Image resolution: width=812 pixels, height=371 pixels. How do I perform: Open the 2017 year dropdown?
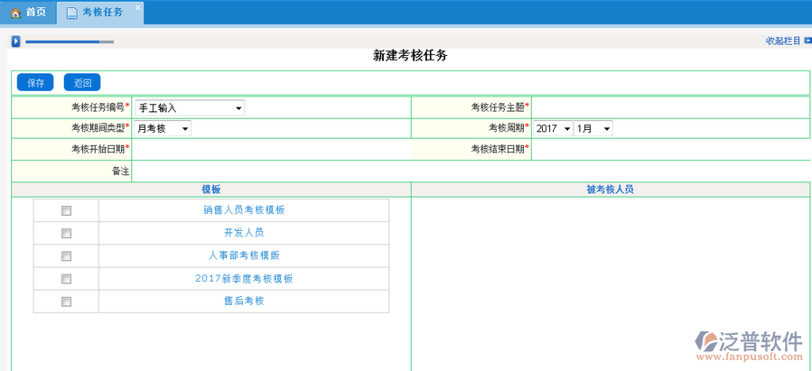(x=553, y=129)
